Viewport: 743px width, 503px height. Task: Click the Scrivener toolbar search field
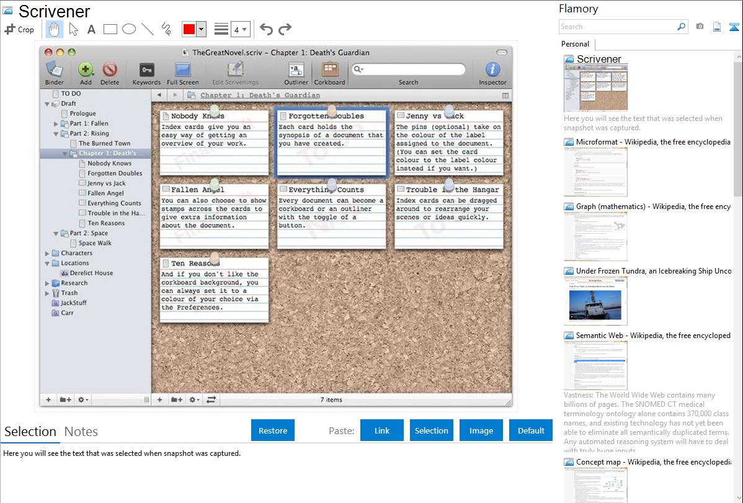pyautogui.click(x=409, y=69)
